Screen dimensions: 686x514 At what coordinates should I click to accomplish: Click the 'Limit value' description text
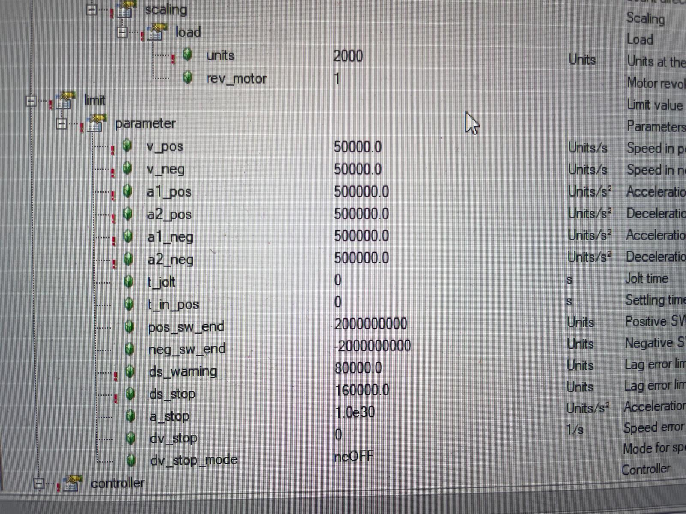pyautogui.click(x=655, y=105)
